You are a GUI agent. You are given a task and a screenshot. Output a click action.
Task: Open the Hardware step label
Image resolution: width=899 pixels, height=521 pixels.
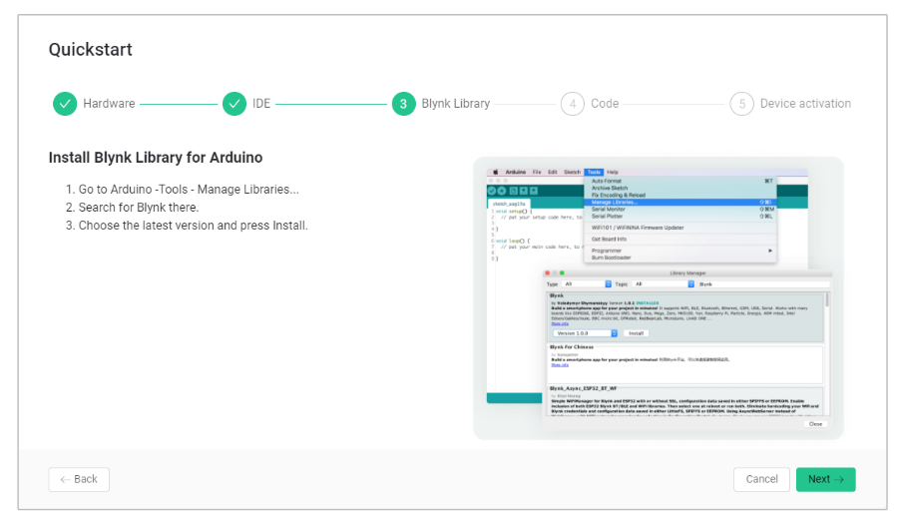point(109,104)
